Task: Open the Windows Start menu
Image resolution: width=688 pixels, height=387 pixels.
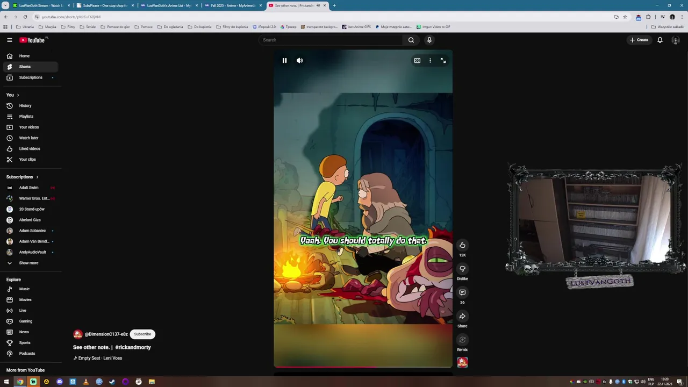Action: pos(6,382)
